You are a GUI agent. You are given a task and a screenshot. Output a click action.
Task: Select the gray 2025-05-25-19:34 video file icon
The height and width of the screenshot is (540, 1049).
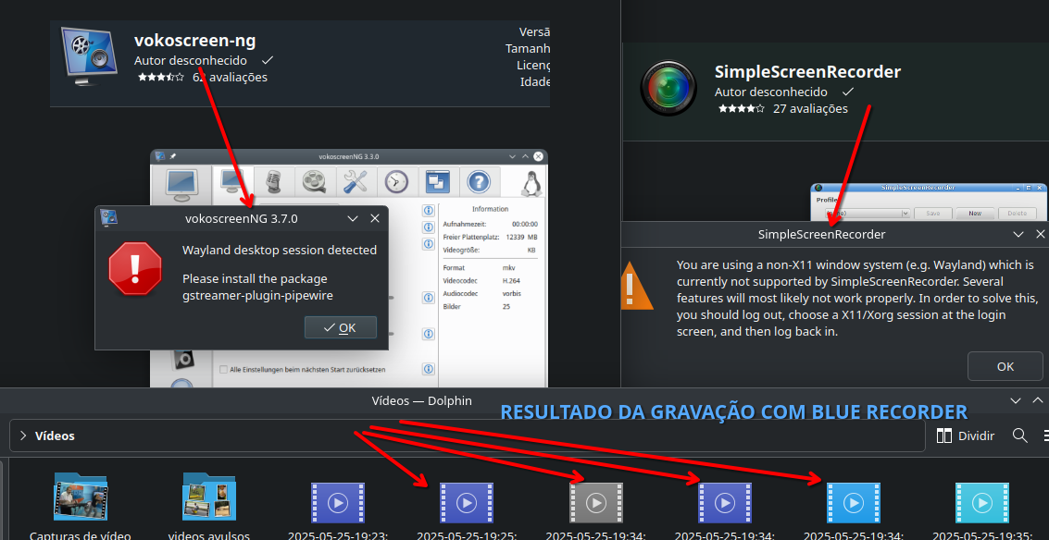coord(596,503)
